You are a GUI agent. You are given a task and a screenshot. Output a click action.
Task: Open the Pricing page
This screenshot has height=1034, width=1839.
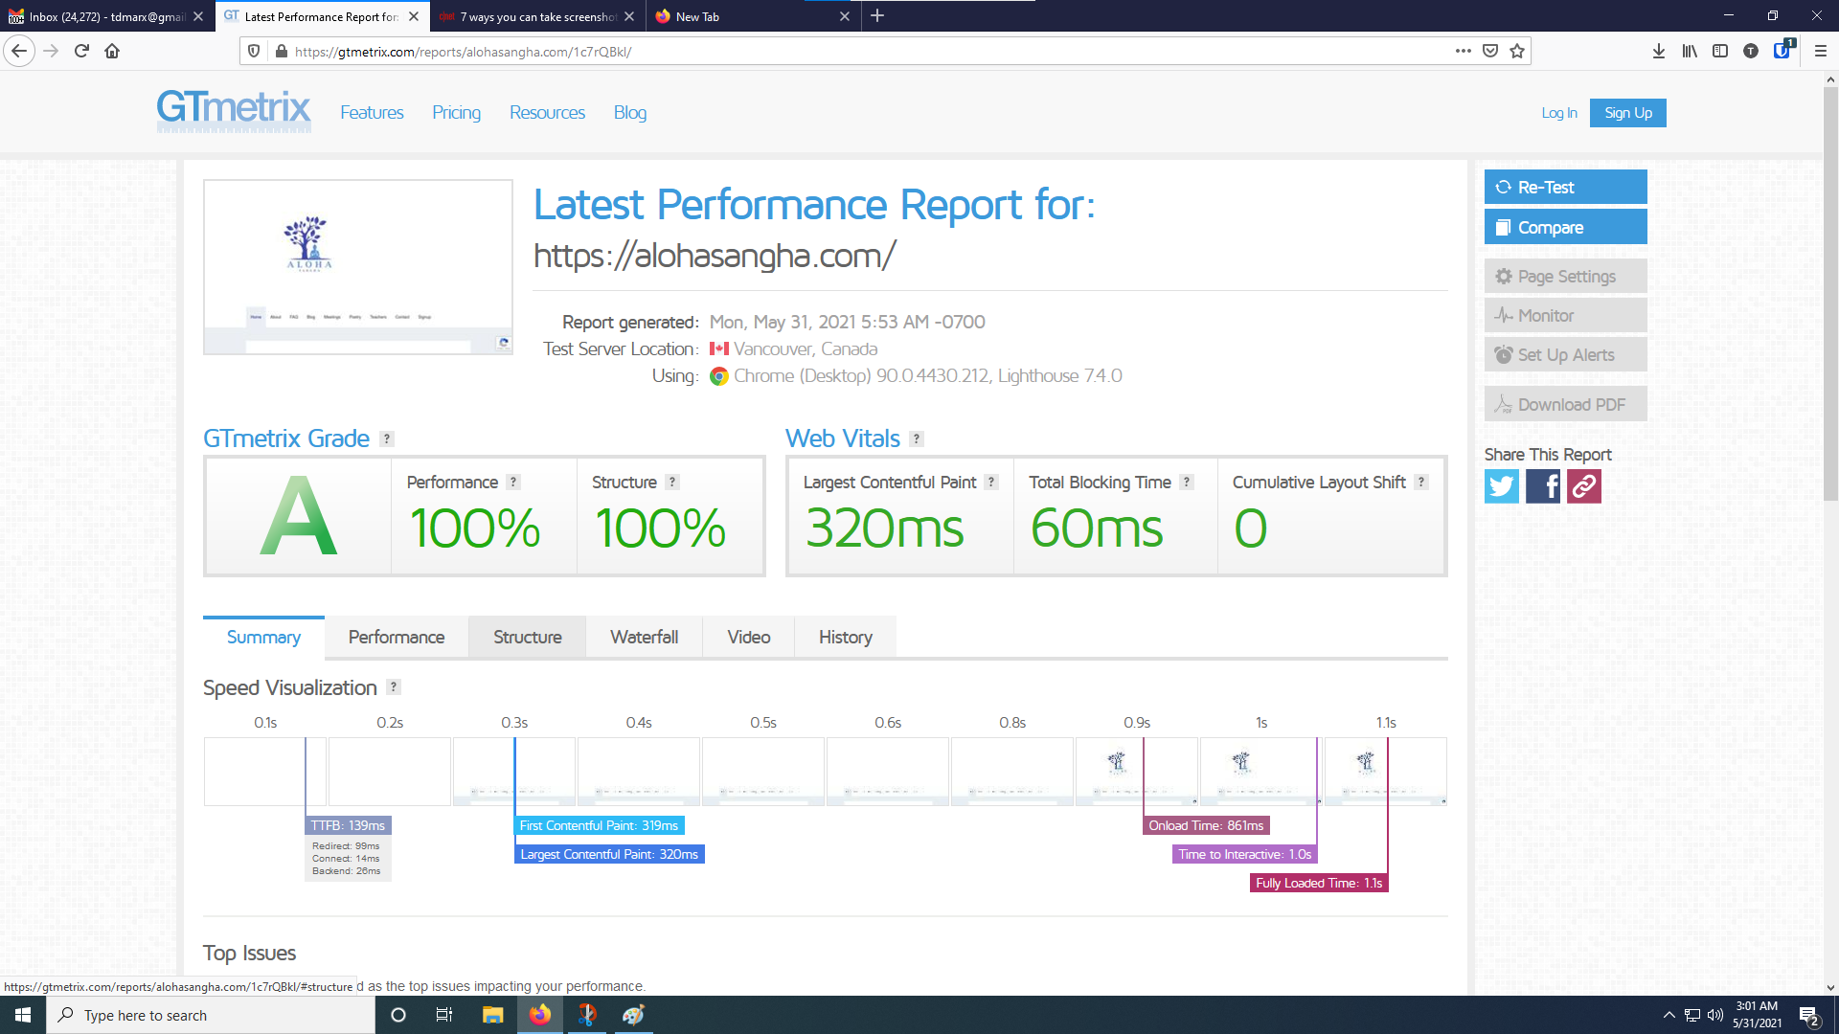point(456,112)
